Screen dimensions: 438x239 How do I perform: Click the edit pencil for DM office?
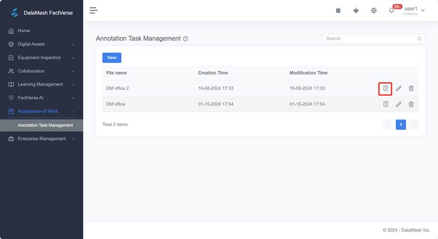point(399,104)
